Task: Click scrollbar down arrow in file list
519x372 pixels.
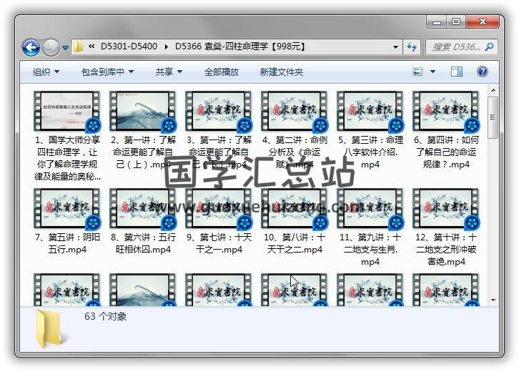Action: [x=493, y=300]
